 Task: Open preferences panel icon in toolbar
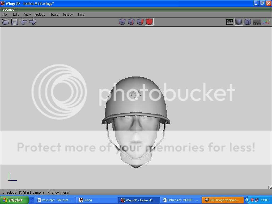coord(230,22)
